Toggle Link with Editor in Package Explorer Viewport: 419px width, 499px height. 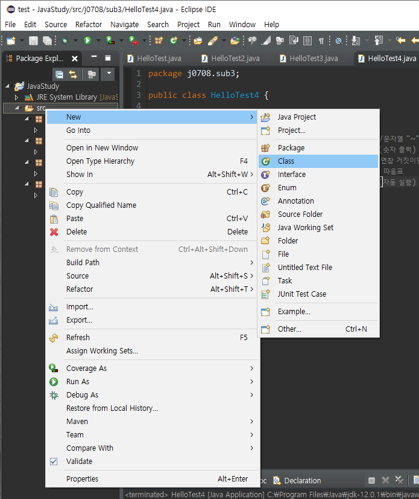[x=73, y=74]
